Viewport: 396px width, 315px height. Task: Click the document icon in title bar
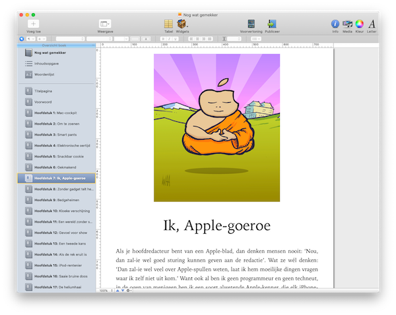[180, 15]
